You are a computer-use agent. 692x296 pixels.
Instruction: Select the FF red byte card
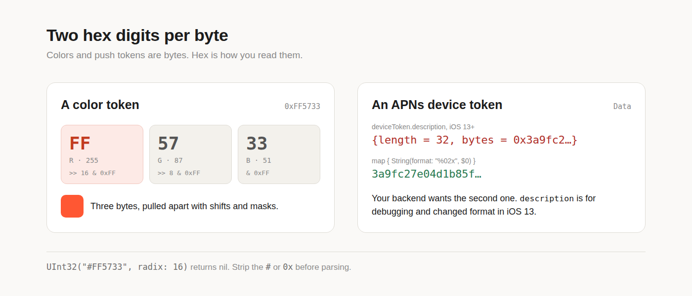[x=102, y=154]
